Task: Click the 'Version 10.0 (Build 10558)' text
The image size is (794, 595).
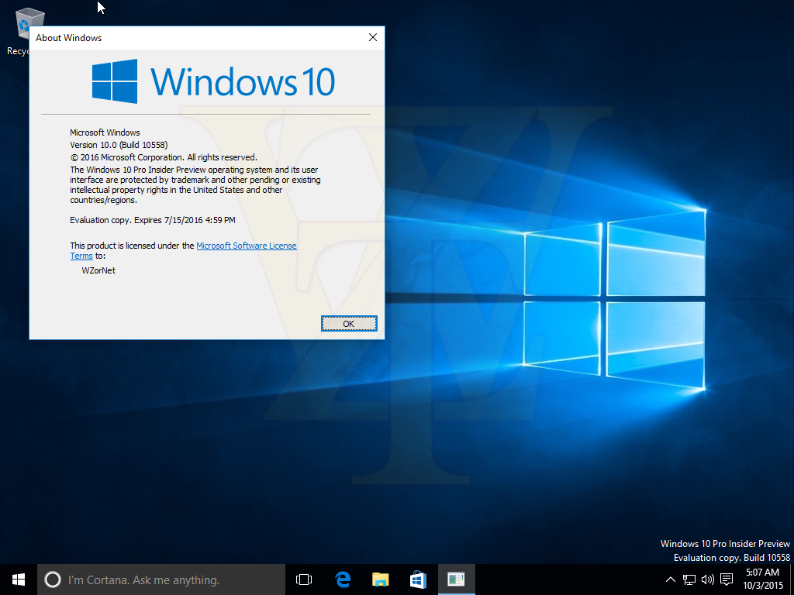Action: 119,145
